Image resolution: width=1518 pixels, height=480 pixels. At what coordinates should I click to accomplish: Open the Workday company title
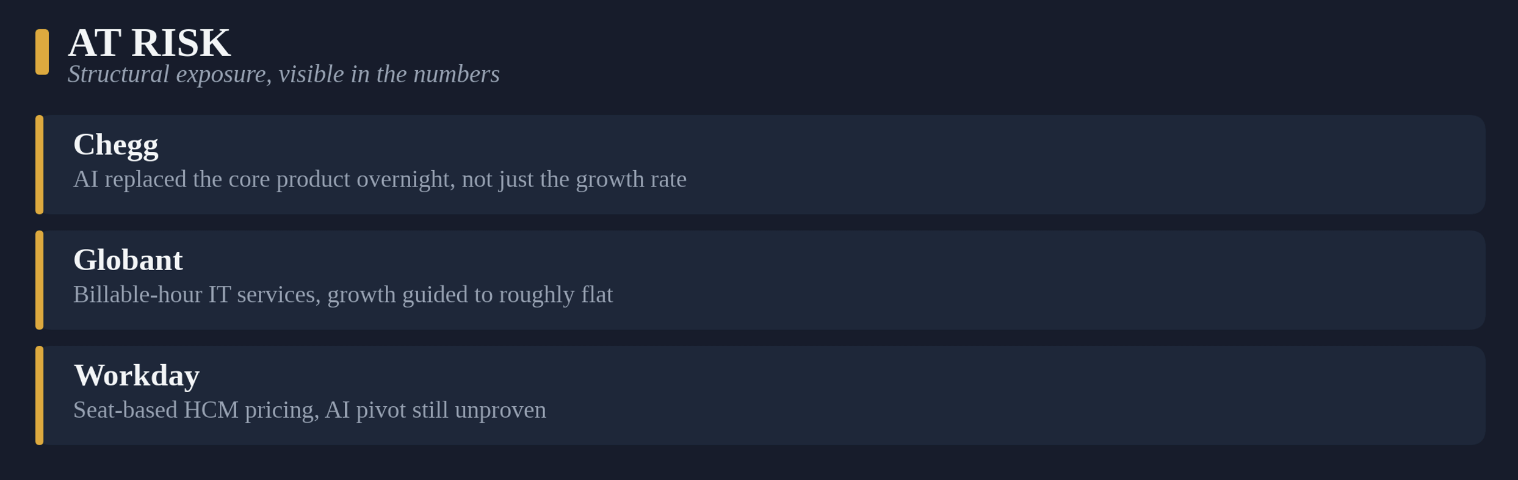[x=137, y=375]
